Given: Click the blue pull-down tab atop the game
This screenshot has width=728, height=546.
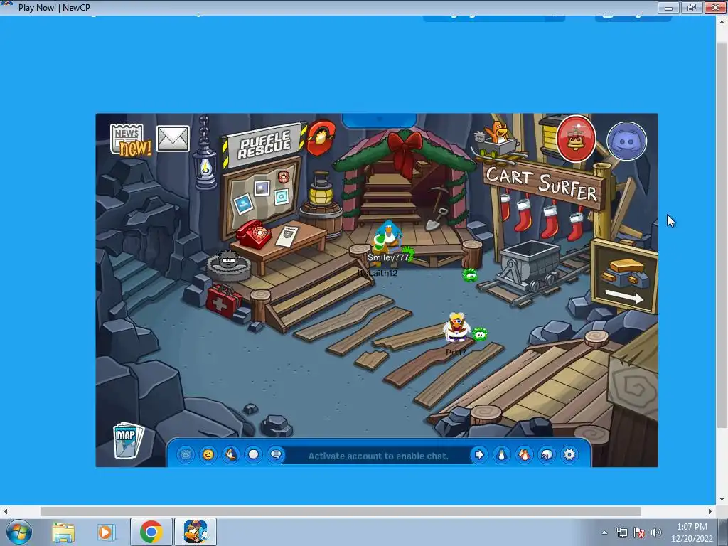Looking at the screenshot, I should coord(379,120).
